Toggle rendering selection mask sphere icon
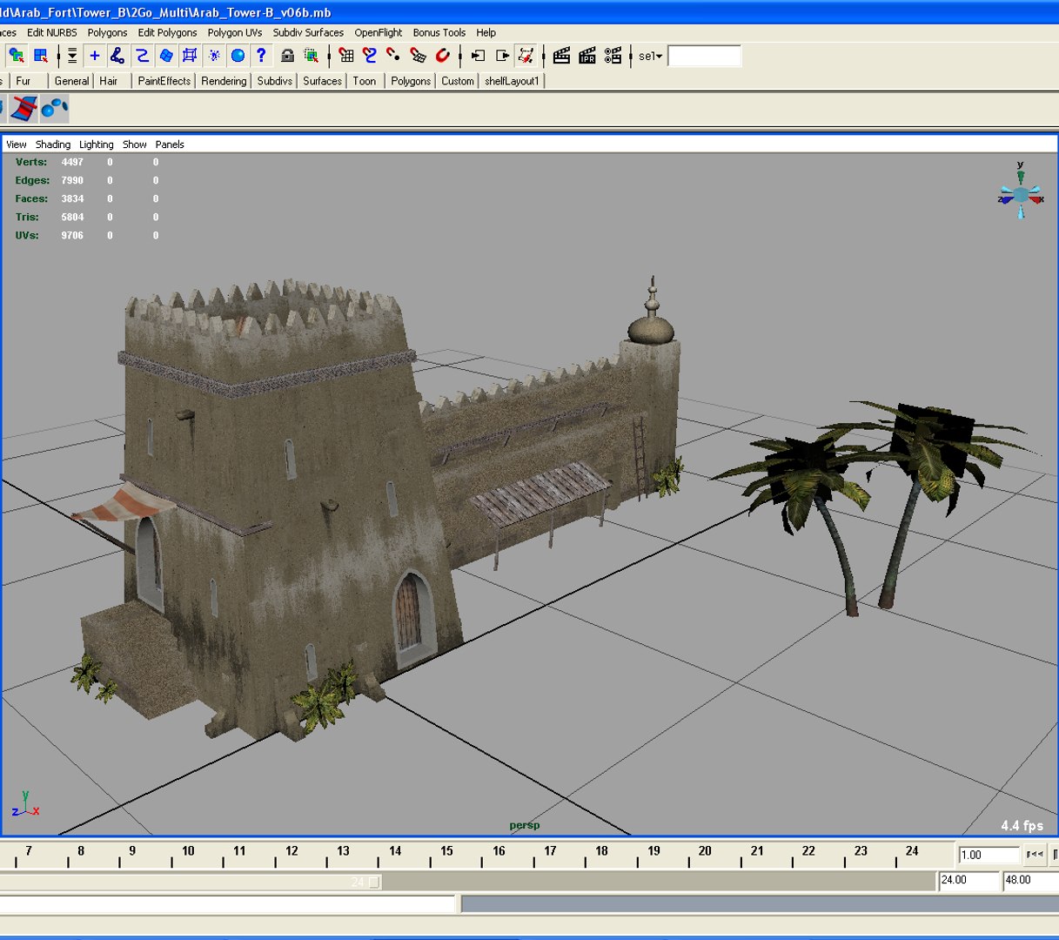The height and width of the screenshot is (940, 1059). point(238,56)
